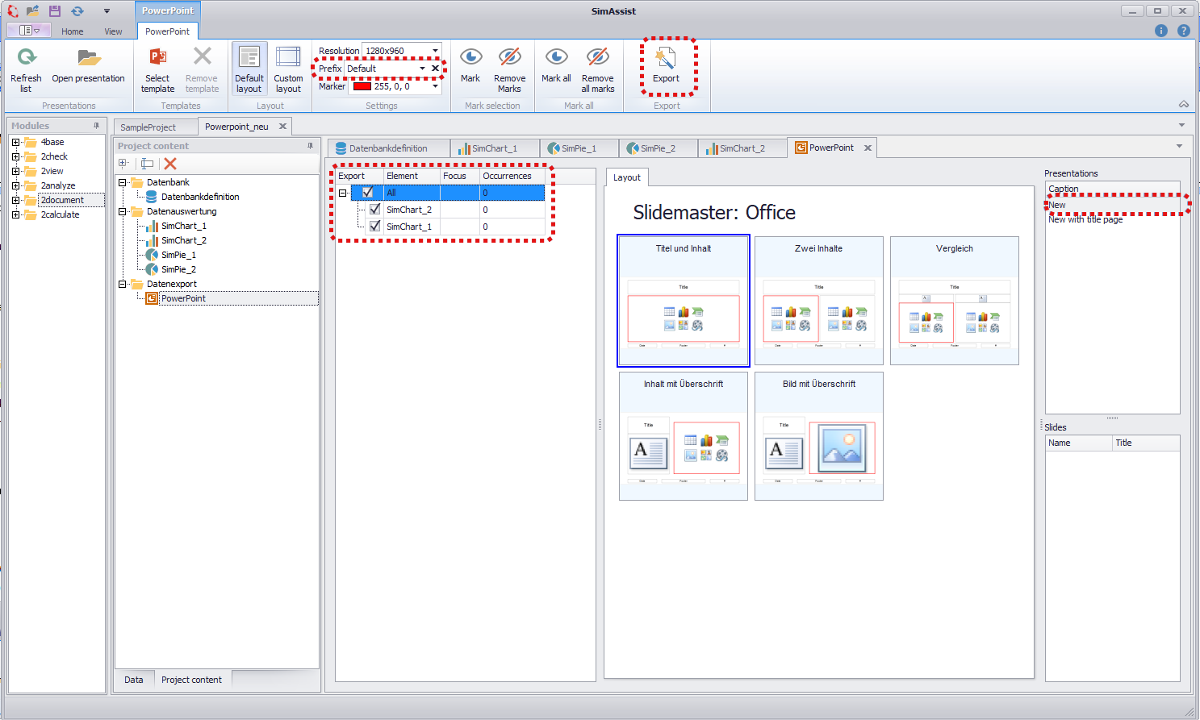This screenshot has height=720, width=1200.
Task: Click the Export button
Action: pos(666,67)
